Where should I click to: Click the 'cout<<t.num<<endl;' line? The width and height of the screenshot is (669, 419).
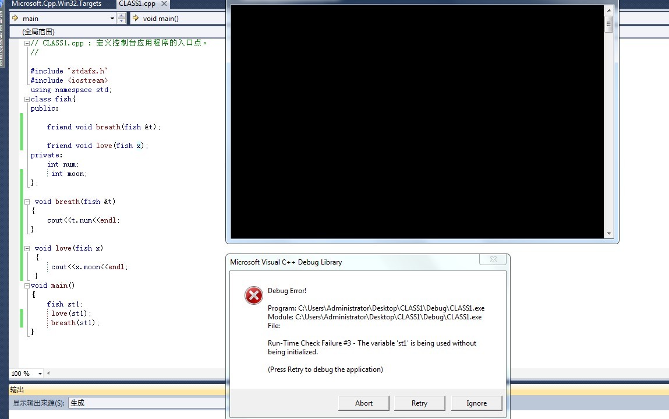click(x=83, y=220)
